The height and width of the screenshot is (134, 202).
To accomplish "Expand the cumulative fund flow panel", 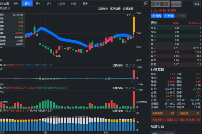I will coord(130,88).
